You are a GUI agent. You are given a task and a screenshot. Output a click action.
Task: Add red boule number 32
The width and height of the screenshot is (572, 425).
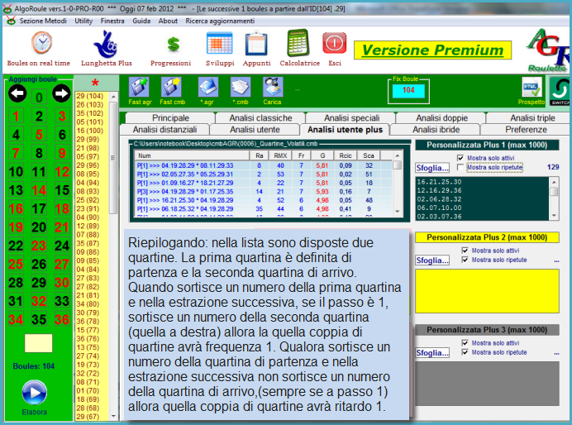click(x=39, y=301)
